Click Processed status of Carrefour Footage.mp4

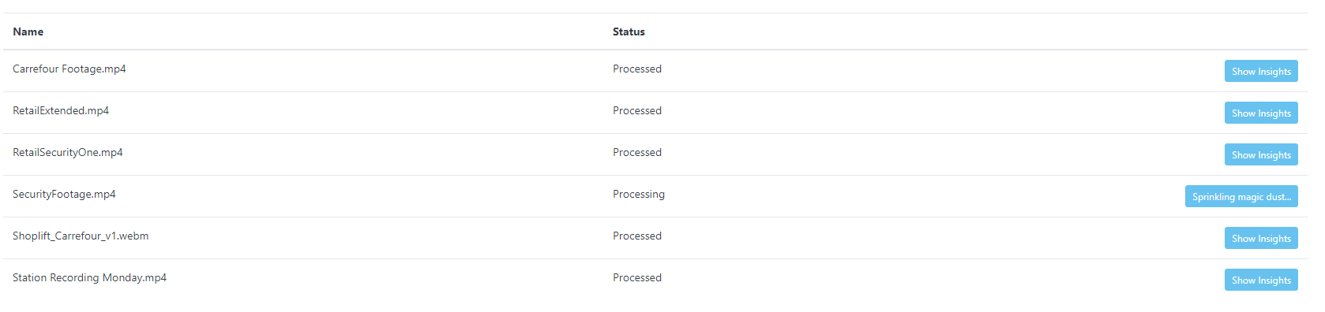pyautogui.click(x=637, y=69)
